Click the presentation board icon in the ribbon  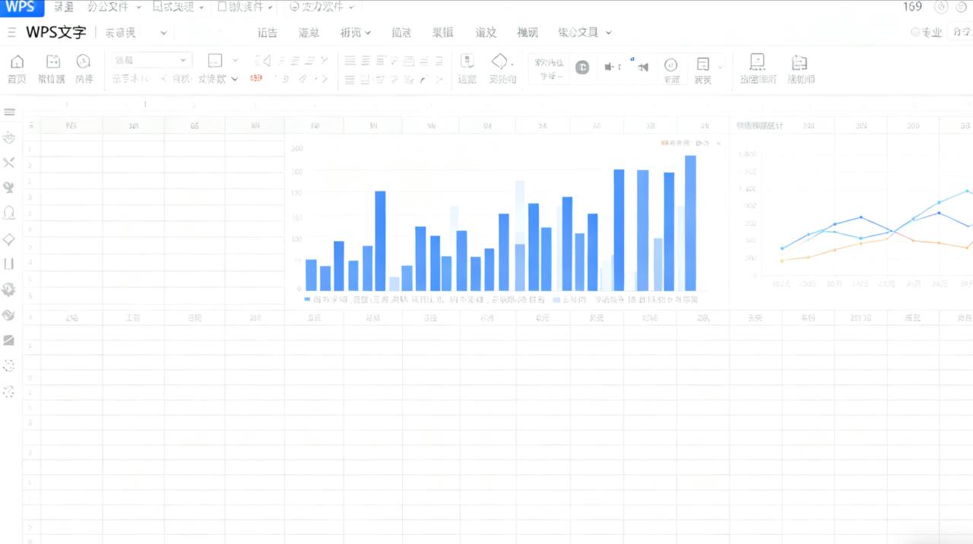coord(757,62)
